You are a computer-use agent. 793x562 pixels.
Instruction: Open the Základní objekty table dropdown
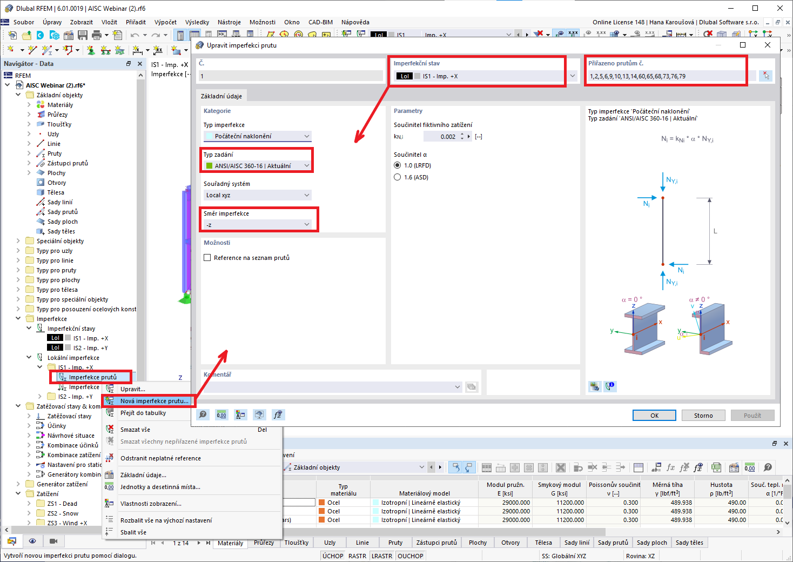[x=422, y=467]
